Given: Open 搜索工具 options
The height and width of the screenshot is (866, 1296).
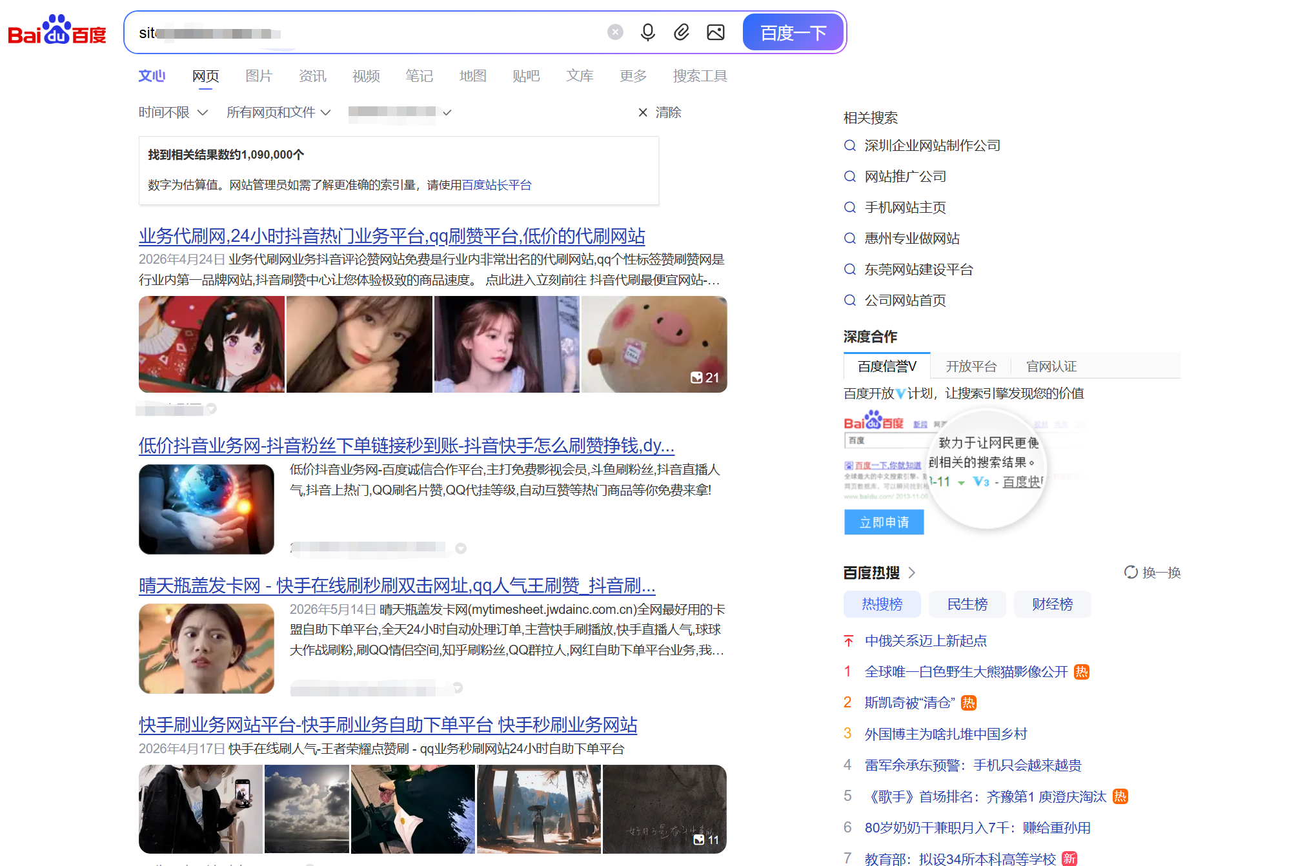Looking at the screenshot, I should (x=700, y=76).
